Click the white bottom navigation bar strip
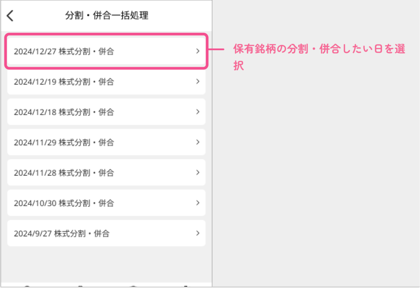Viewport: 420px width, 288px height. [x=106, y=285]
